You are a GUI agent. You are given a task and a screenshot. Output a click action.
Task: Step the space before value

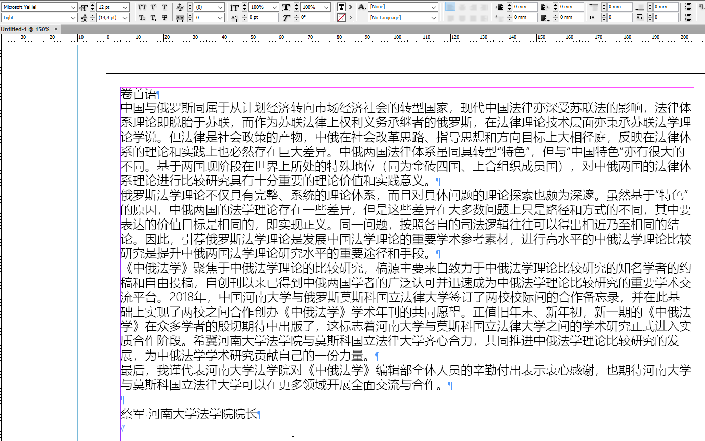tap(604, 7)
